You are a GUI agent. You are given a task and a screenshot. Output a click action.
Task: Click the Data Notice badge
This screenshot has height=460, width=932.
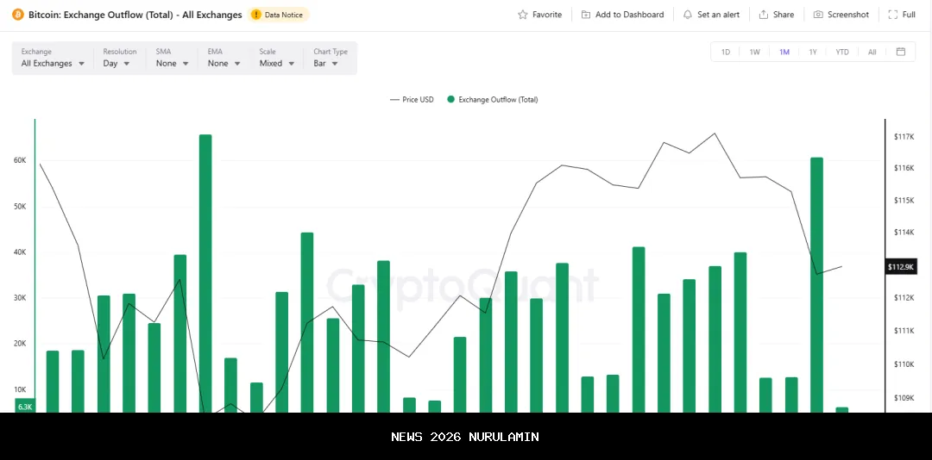tap(278, 15)
